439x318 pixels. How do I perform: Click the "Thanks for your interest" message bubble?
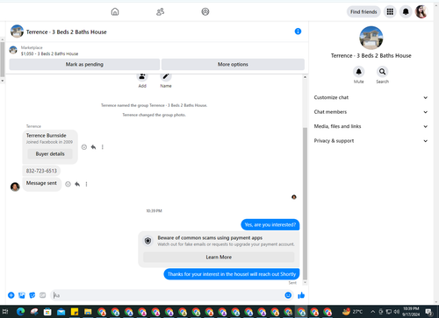tap(232, 274)
